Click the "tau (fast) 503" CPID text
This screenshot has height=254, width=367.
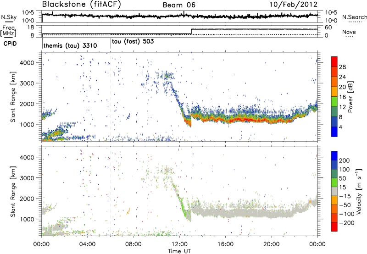(133, 42)
